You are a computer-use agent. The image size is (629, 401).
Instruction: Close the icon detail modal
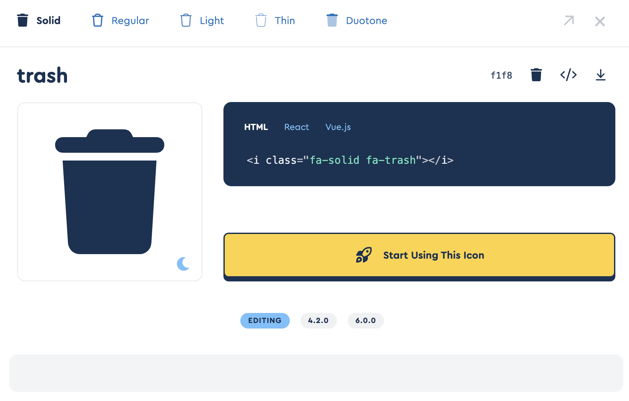tap(600, 21)
